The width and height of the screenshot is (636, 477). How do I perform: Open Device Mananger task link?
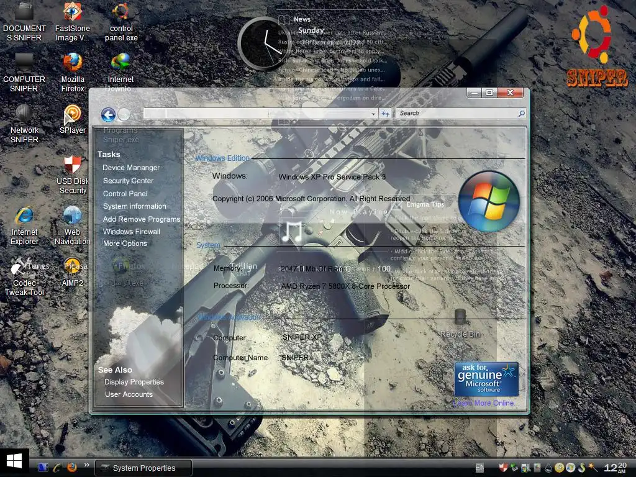(130, 168)
